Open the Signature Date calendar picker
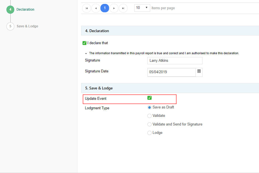Image resolution: width=259 pixels, height=173 pixels. [x=199, y=72]
